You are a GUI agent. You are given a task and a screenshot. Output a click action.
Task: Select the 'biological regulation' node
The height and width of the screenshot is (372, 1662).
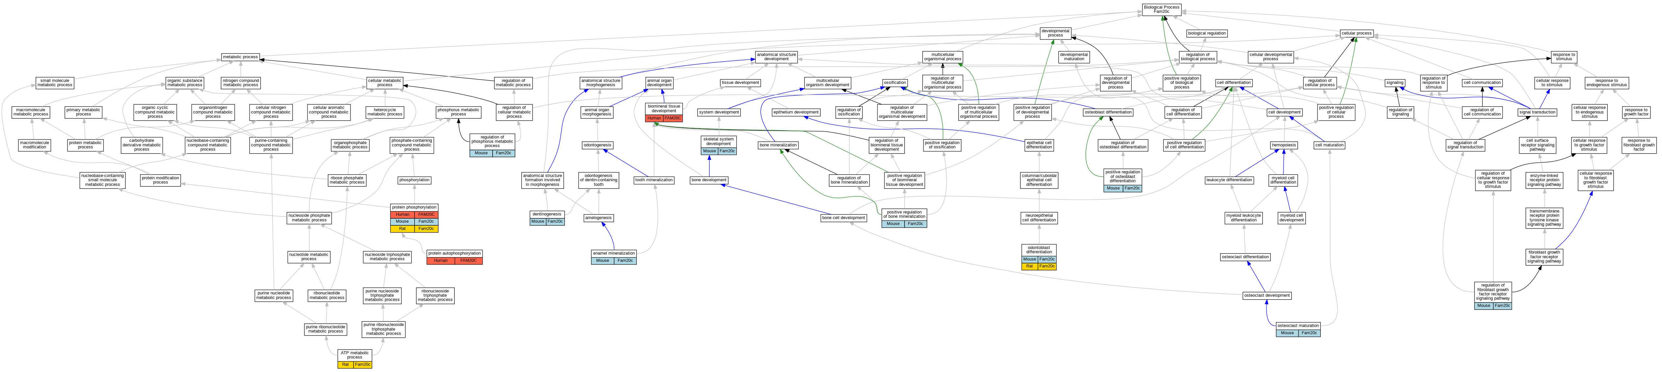tap(1207, 34)
